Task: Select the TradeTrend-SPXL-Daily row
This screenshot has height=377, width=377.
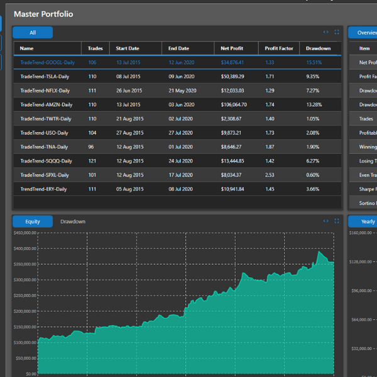Action: tap(177, 175)
